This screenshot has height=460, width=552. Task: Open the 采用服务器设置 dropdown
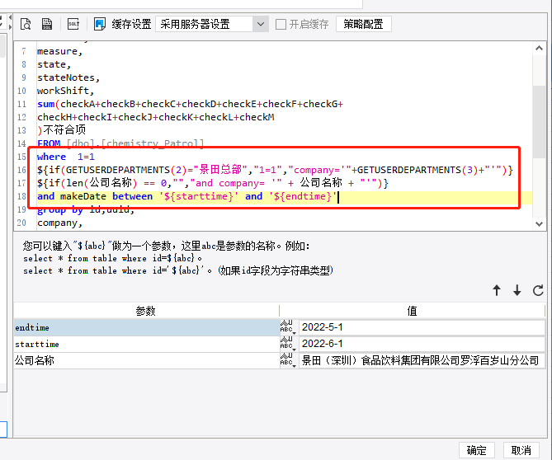(212, 24)
